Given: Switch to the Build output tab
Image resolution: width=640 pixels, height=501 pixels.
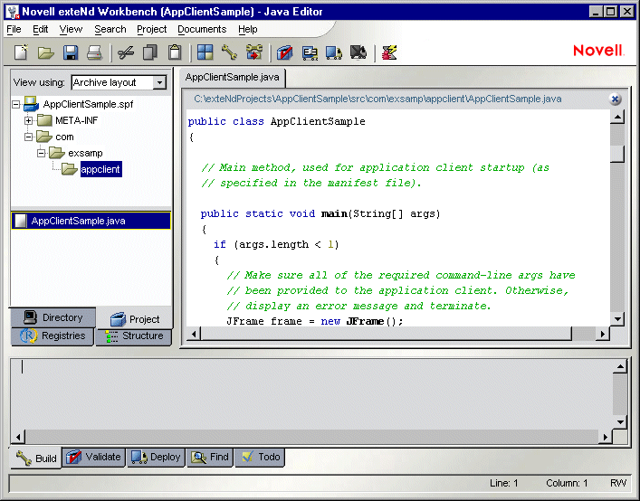Looking at the screenshot, I should click(35, 458).
